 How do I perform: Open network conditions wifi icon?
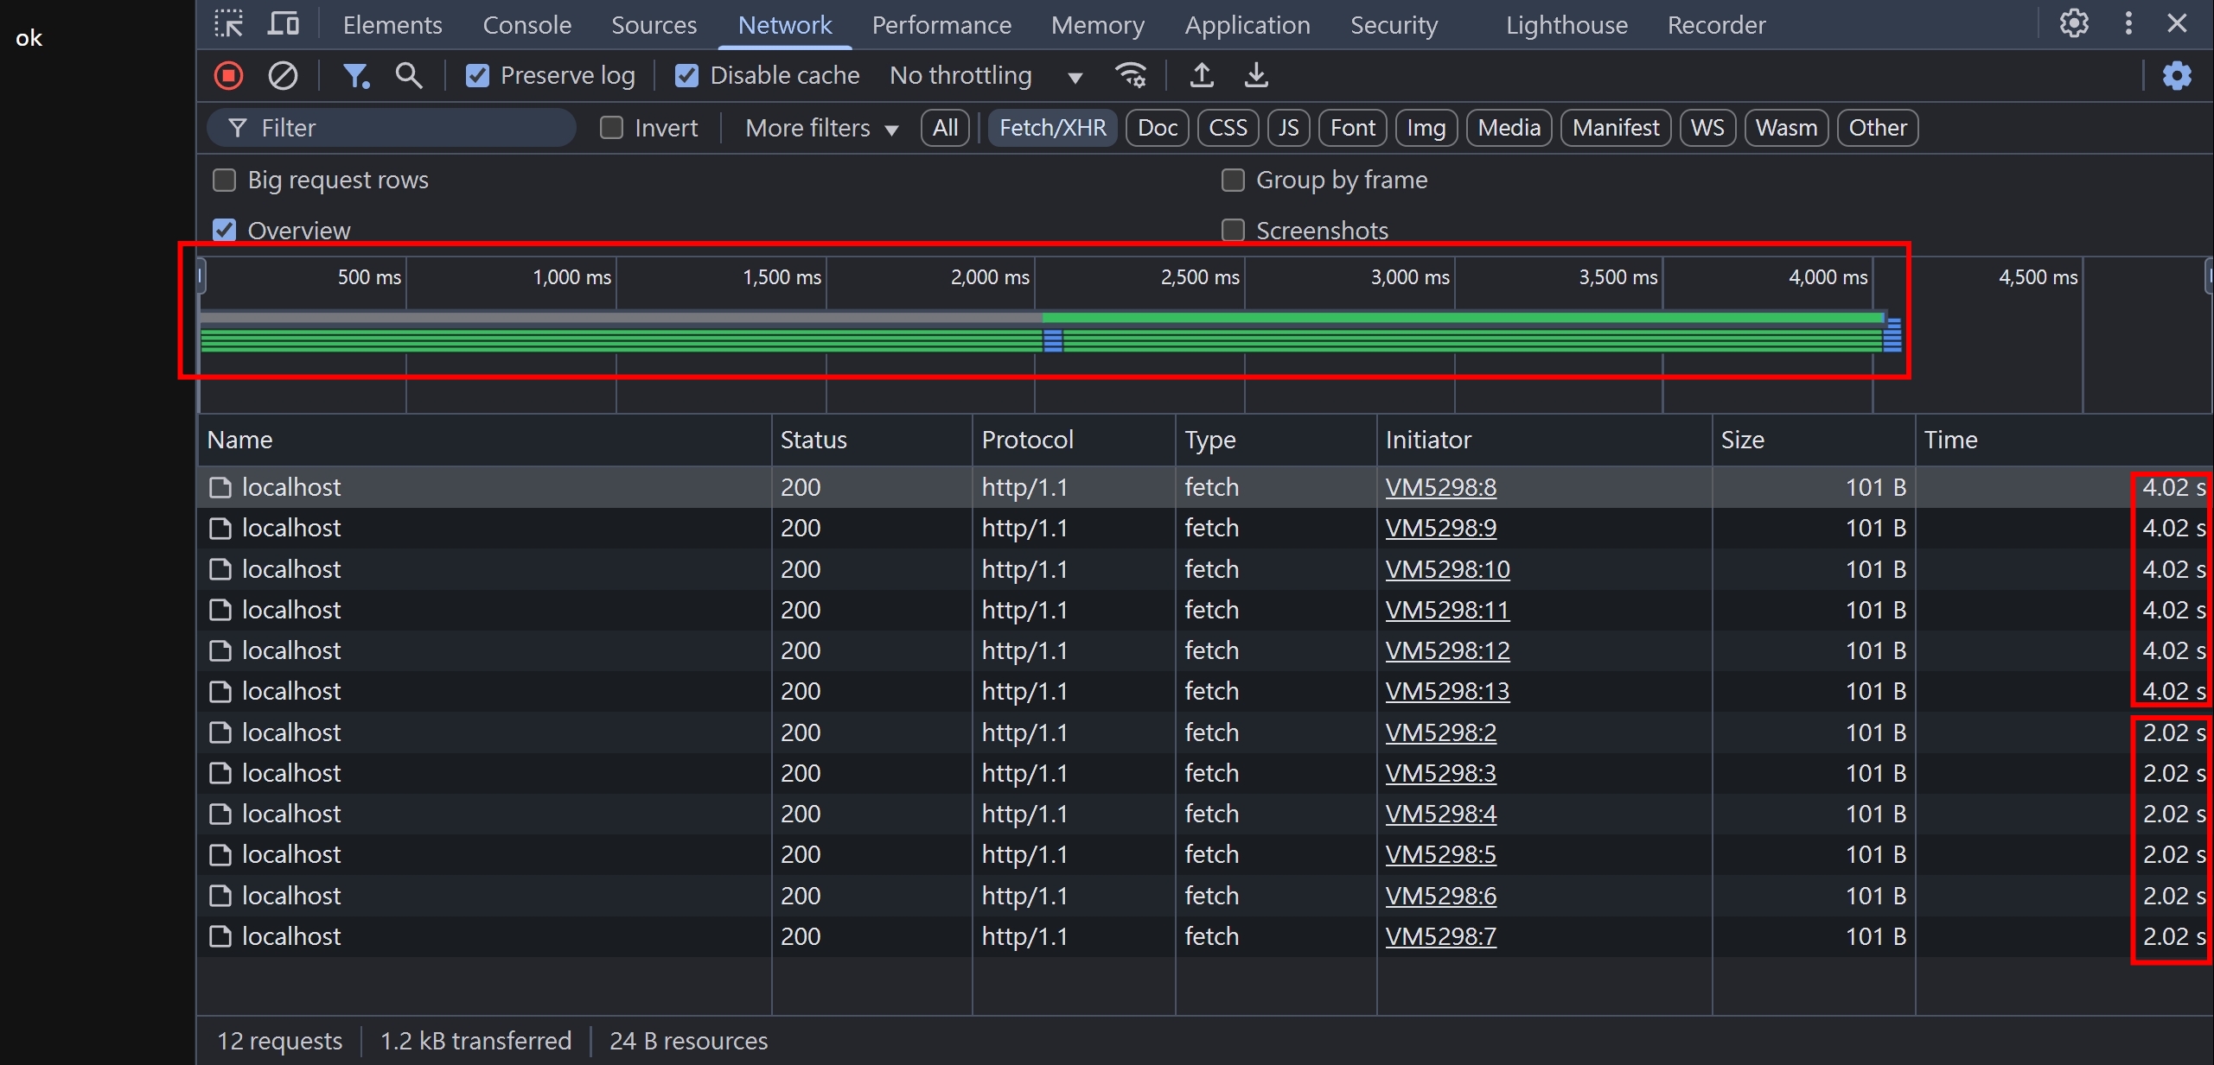click(x=1132, y=76)
